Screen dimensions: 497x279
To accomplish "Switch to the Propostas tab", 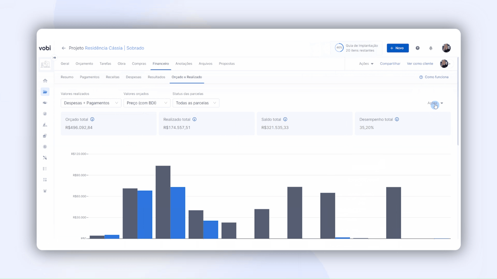I will 227,64.
